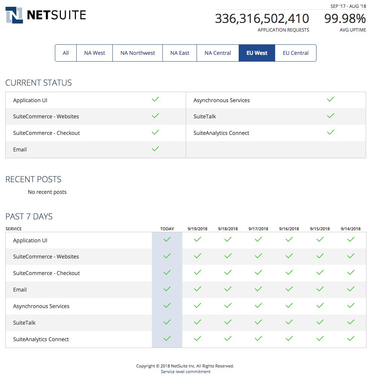Click SuiteCommerce - Websites in Past 7 Days table
The width and height of the screenshot is (374, 378).
(46, 257)
